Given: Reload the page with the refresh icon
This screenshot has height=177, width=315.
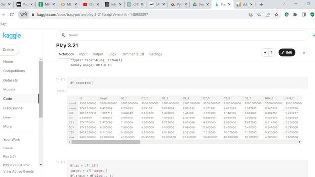Looking at the screenshot, I should point(12,14).
